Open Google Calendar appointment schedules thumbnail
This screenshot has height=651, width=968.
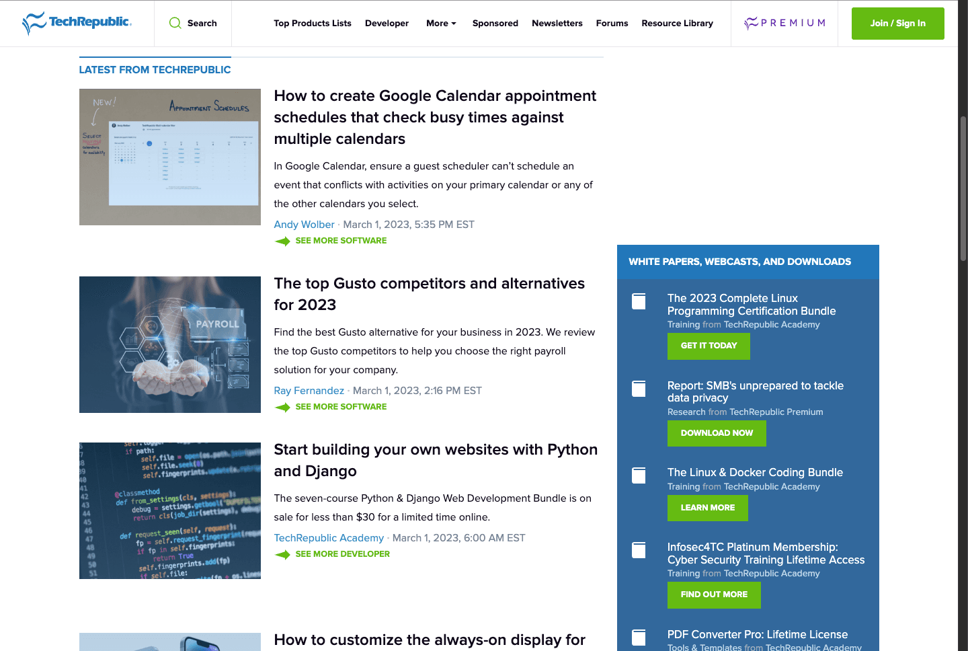[170, 157]
